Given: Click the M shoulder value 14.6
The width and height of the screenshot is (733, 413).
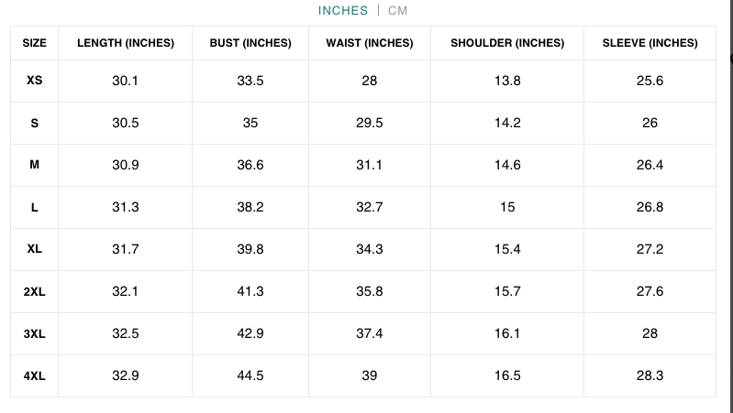Looking at the screenshot, I should pyautogui.click(x=507, y=165).
